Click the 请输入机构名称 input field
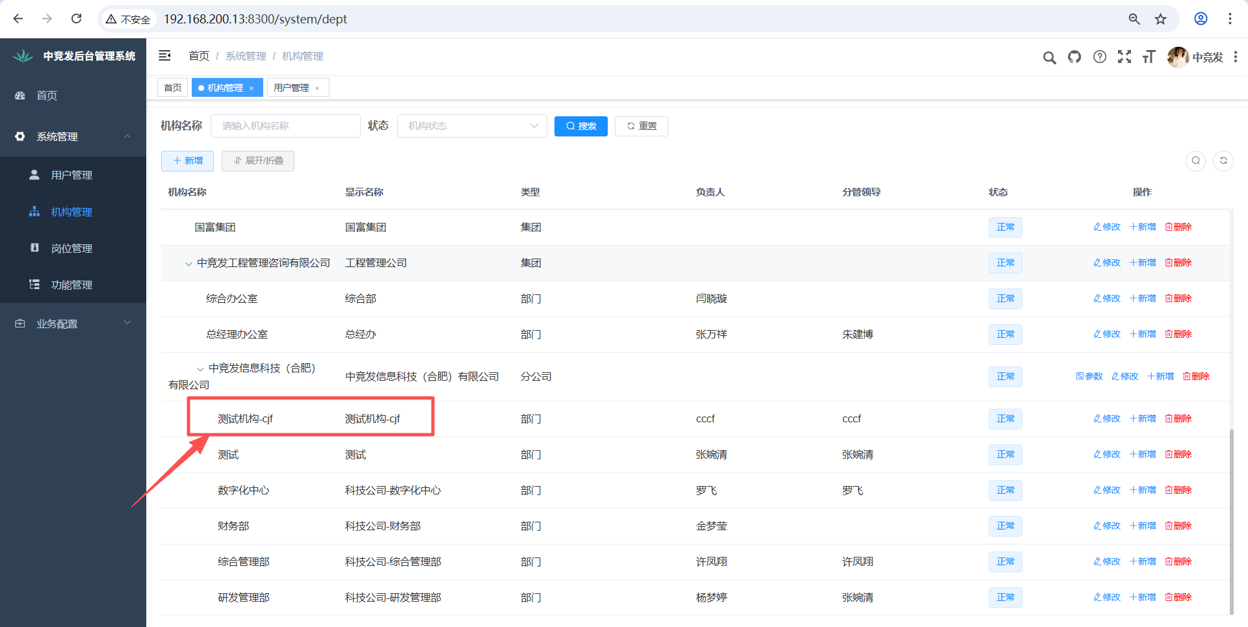Screen dimensions: 1248x627 tap(285, 126)
